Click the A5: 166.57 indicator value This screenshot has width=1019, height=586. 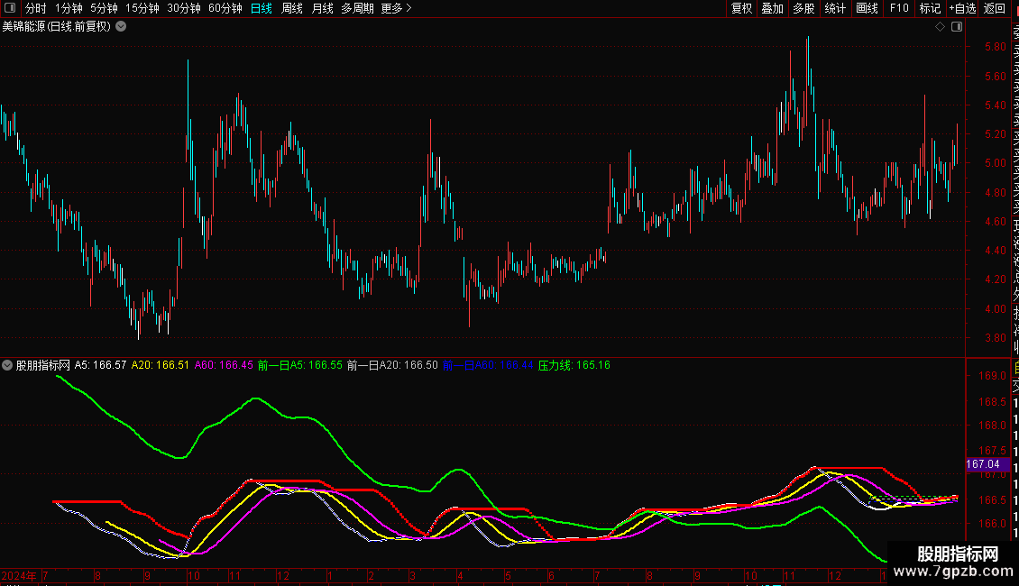pos(101,365)
